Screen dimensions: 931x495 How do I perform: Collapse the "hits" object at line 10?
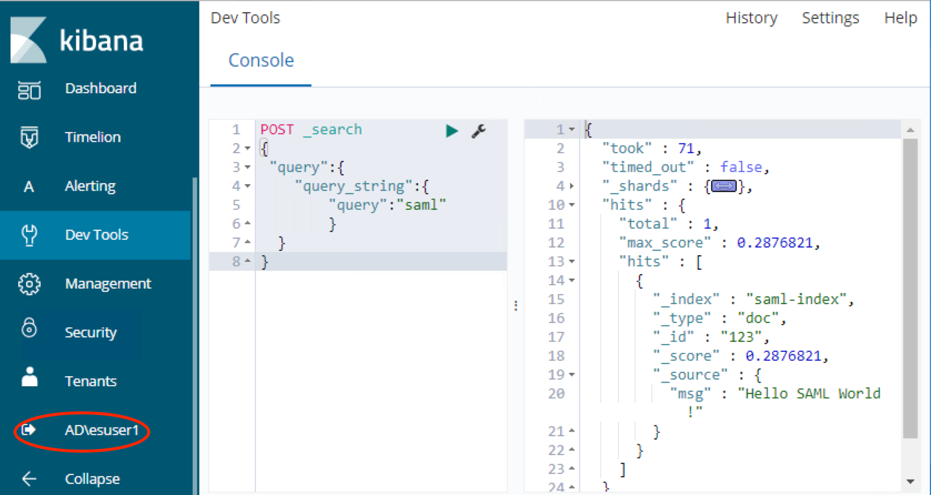[x=572, y=205]
